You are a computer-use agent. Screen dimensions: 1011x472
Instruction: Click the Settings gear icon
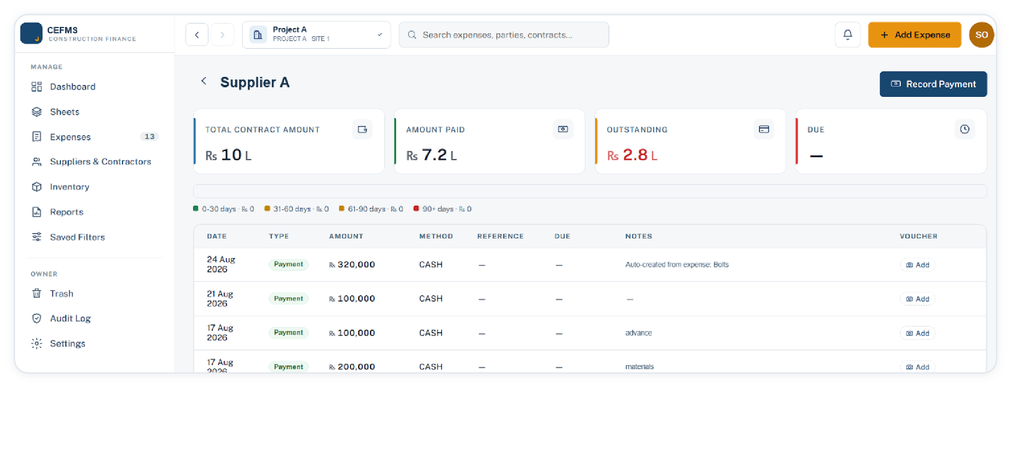37,344
